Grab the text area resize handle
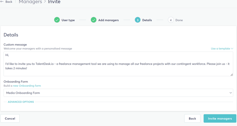Image resolution: width=237 pixels, height=126 pixels. tap(231, 75)
